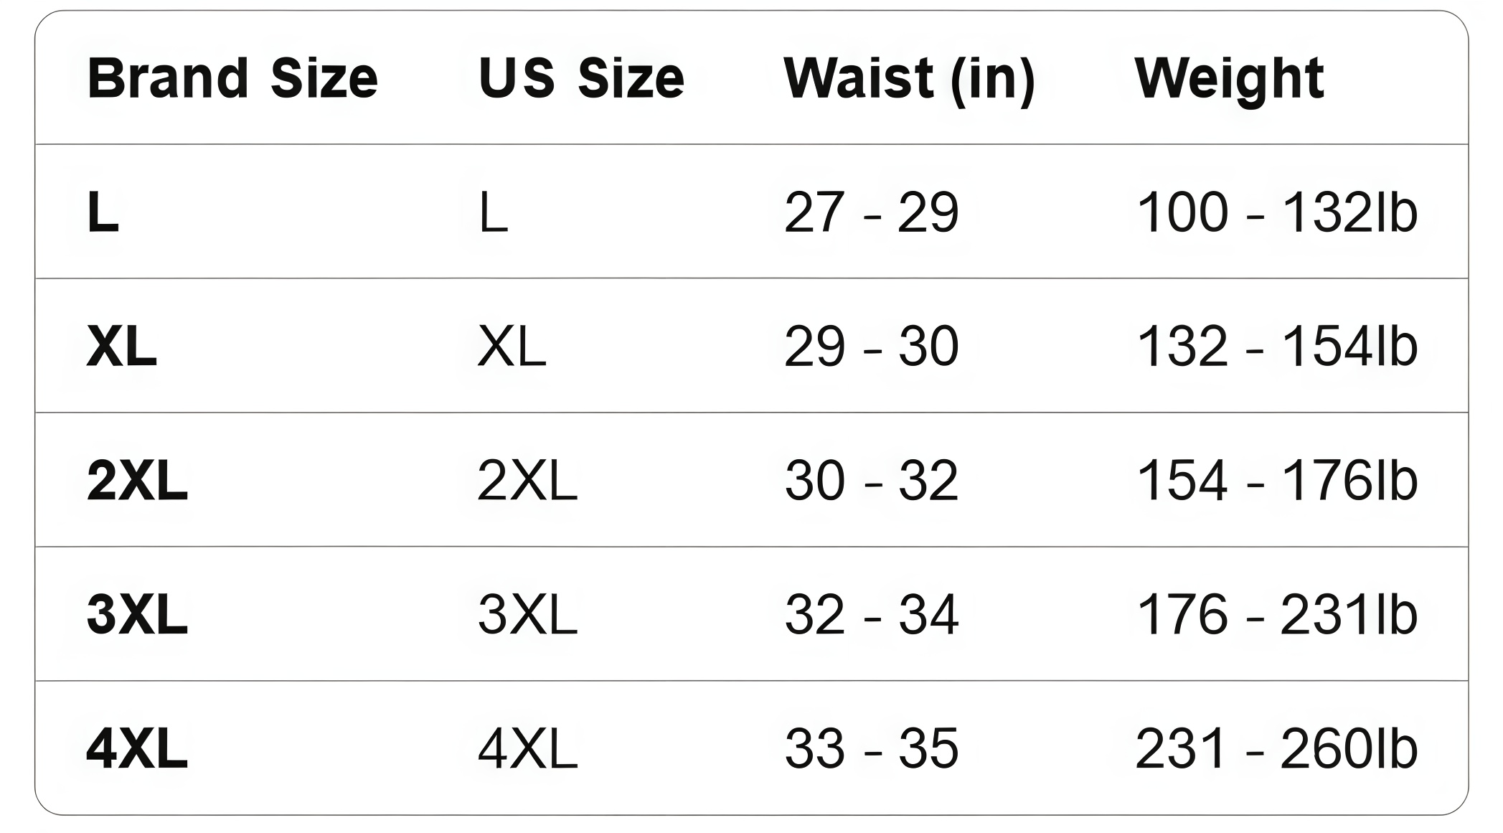Click the 33 - 35 waist value
The width and height of the screenshot is (1503, 833).
click(x=871, y=749)
